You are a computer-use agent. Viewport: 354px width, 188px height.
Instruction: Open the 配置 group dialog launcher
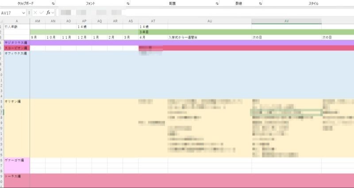click(x=217, y=3)
